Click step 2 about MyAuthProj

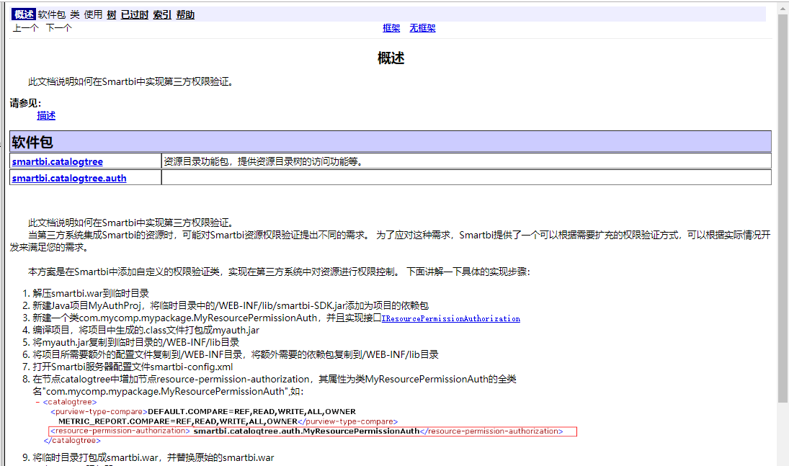point(231,305)
